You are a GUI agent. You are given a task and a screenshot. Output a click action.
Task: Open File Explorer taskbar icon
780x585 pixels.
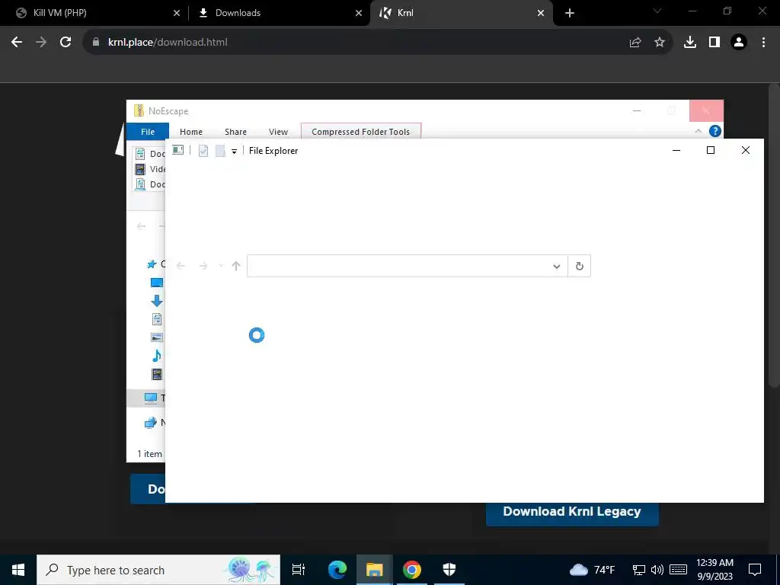pyautogui.click(x=375, y=570)
